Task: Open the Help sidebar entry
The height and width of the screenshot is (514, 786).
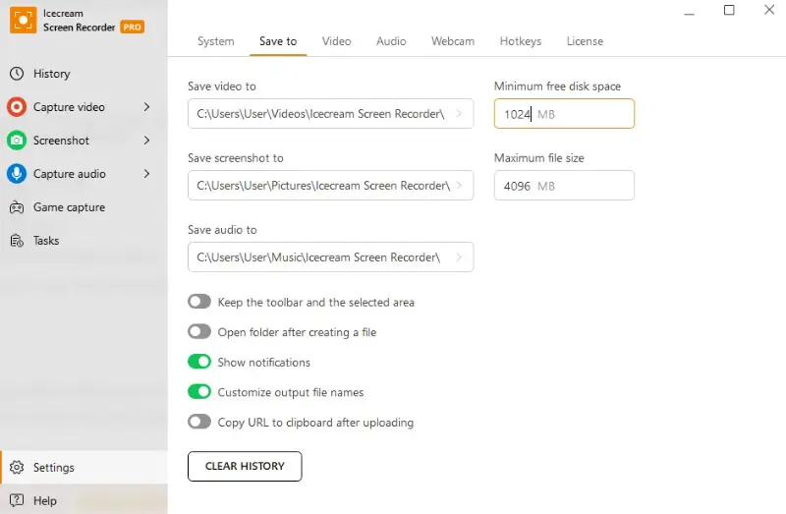Action: point(84,500)
